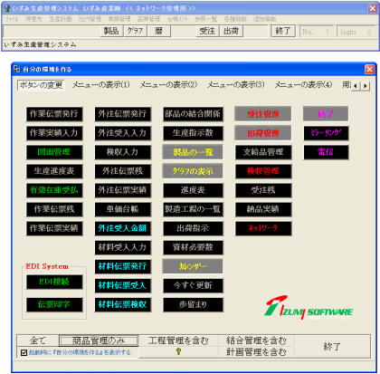Click the yellow カレンダー button
Image resolution: width=380 pixels, height=374 pixels.
point(193,266)
